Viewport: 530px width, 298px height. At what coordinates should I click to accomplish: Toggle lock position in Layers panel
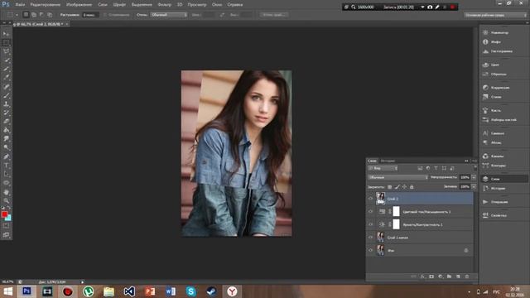pyautogui.click(x=404, y=187)
